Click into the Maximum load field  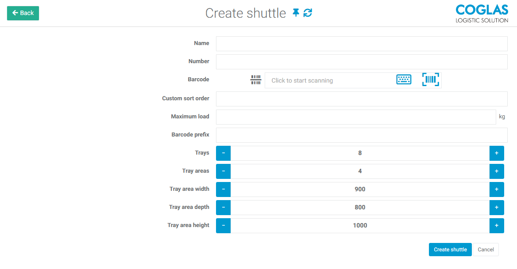[x=355, y=117]
